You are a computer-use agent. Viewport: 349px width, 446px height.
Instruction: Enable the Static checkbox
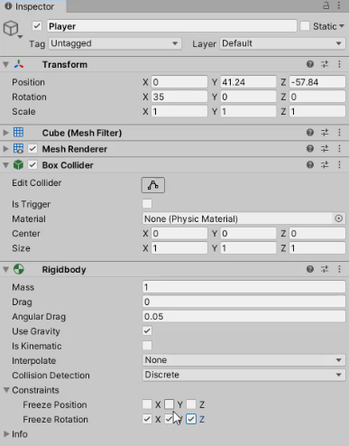[x=305, y=26]
